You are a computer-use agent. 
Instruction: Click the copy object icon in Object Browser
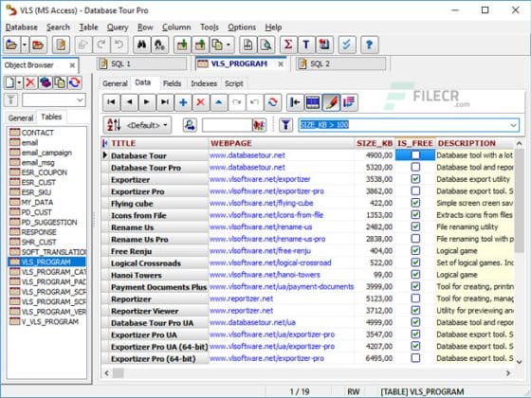61,82
